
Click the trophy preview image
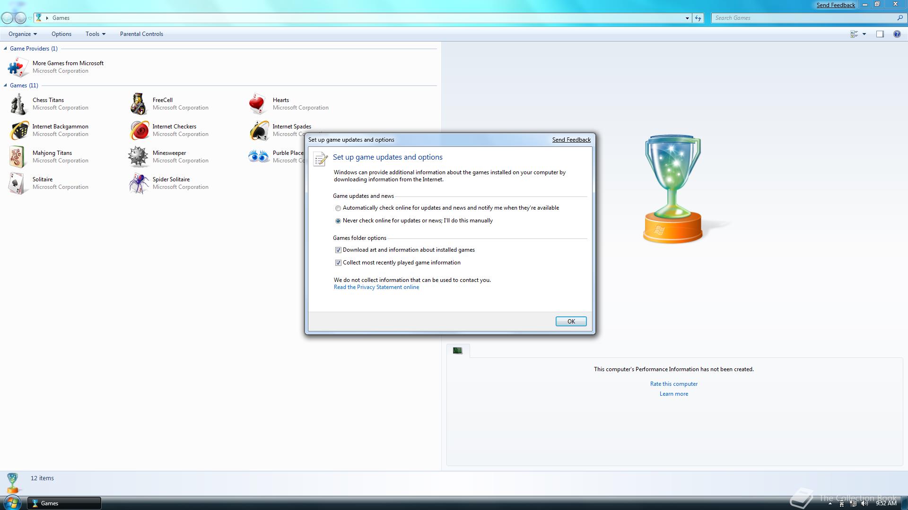click(673, 189)
